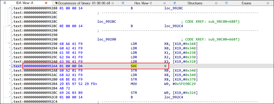Image resolution: width=274 pixels, height=104 pixels.
Task: Close the Occurrences of binary tab
Action: coord(113,3)
